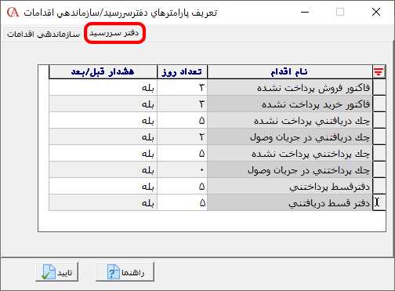Click the دفتر قسط دريافتني cell
Viewport: 395px width, 291px height.
[x=290, y=202]
